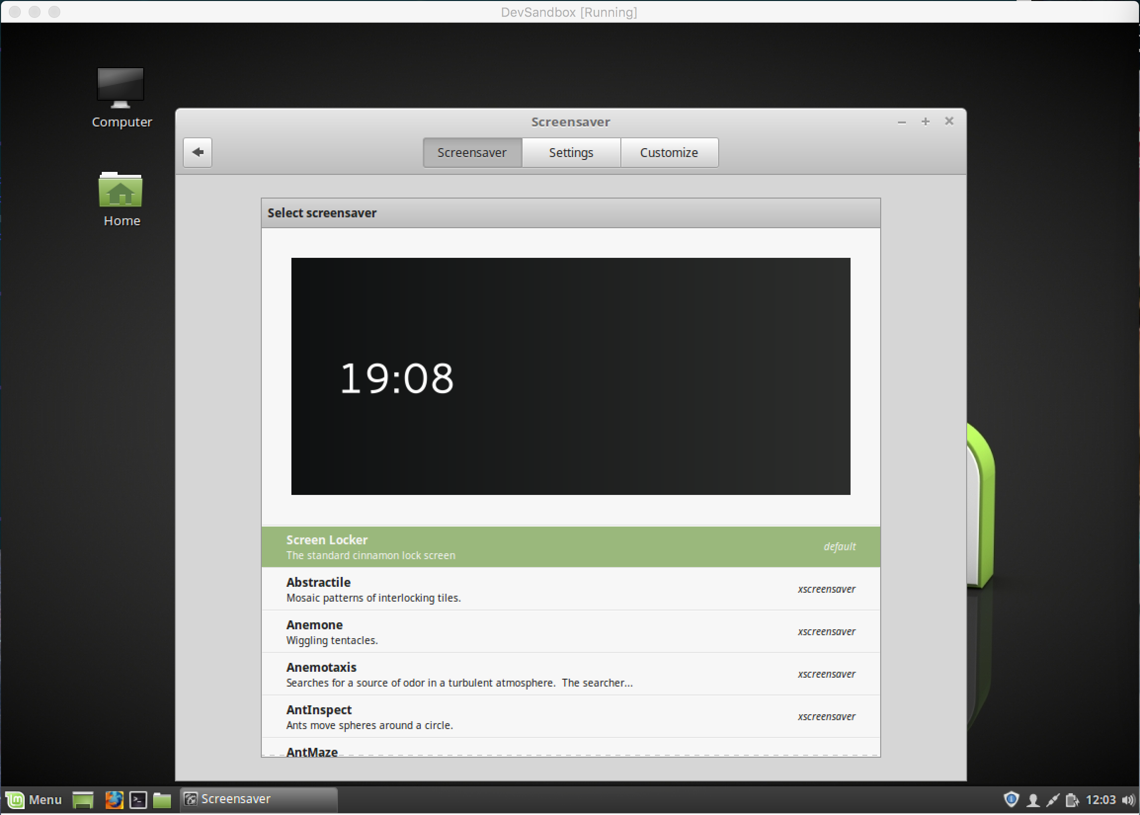This screenshot has width=1140, height=815.
Task: Select the Abstractile screensaver
Action: click(x=570, y=589)
